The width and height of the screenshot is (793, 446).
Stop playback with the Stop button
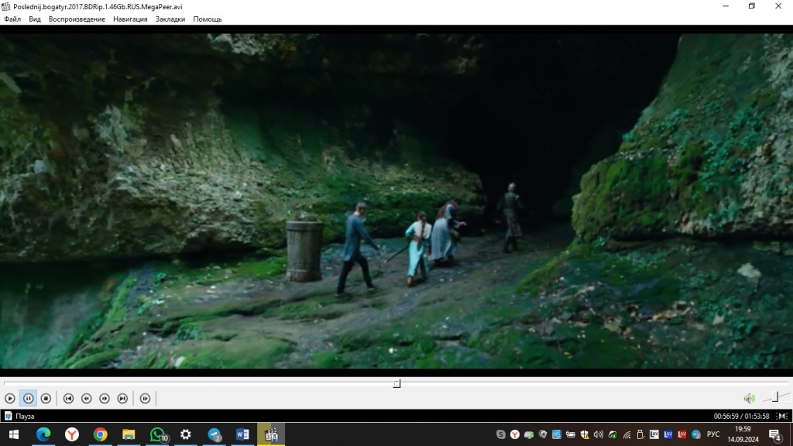(46, 398)
